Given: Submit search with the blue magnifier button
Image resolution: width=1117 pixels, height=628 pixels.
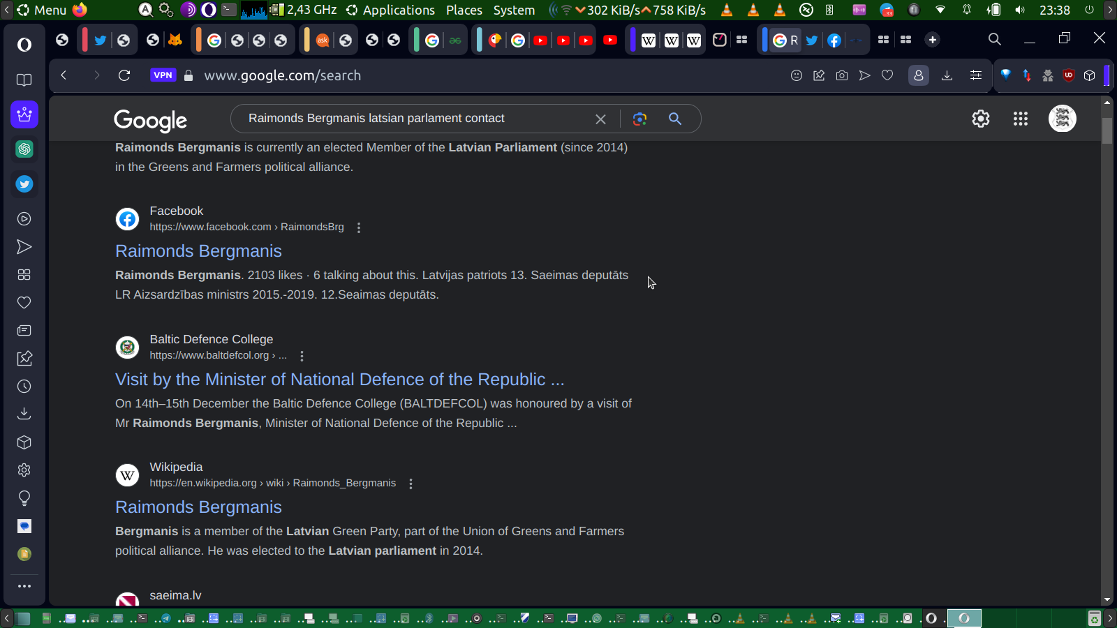Looking at the screenshot, I should click(675, 119).
